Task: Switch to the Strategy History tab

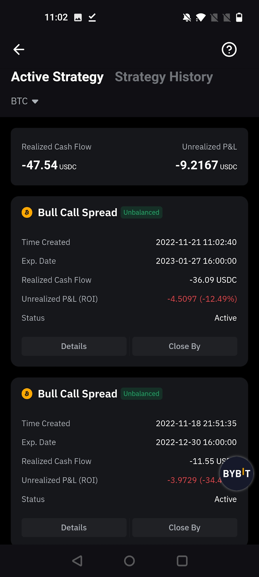Action: tap(164, 77)
